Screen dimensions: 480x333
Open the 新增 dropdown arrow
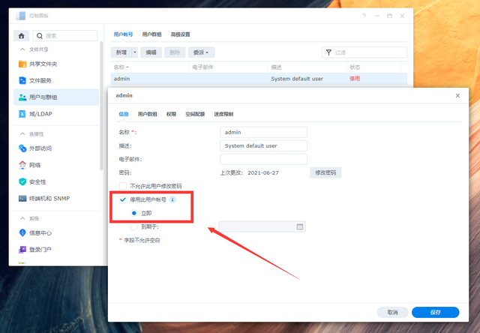[x=135, y=52]
